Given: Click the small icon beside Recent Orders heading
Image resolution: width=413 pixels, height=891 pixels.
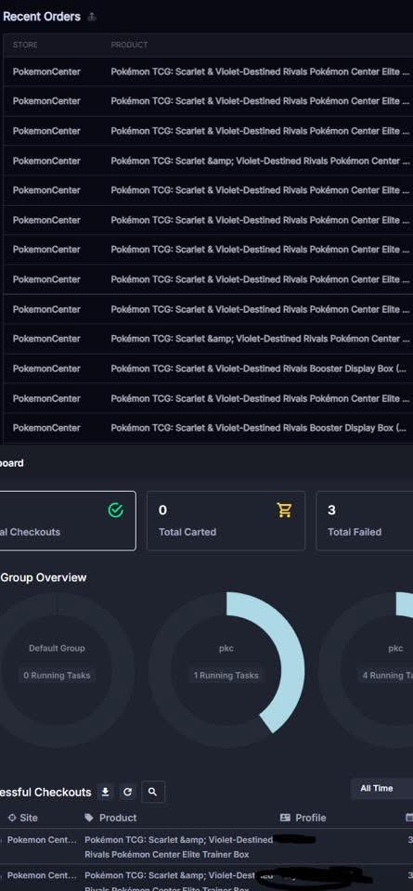Looking at the screenshot, I should [92, 17].
